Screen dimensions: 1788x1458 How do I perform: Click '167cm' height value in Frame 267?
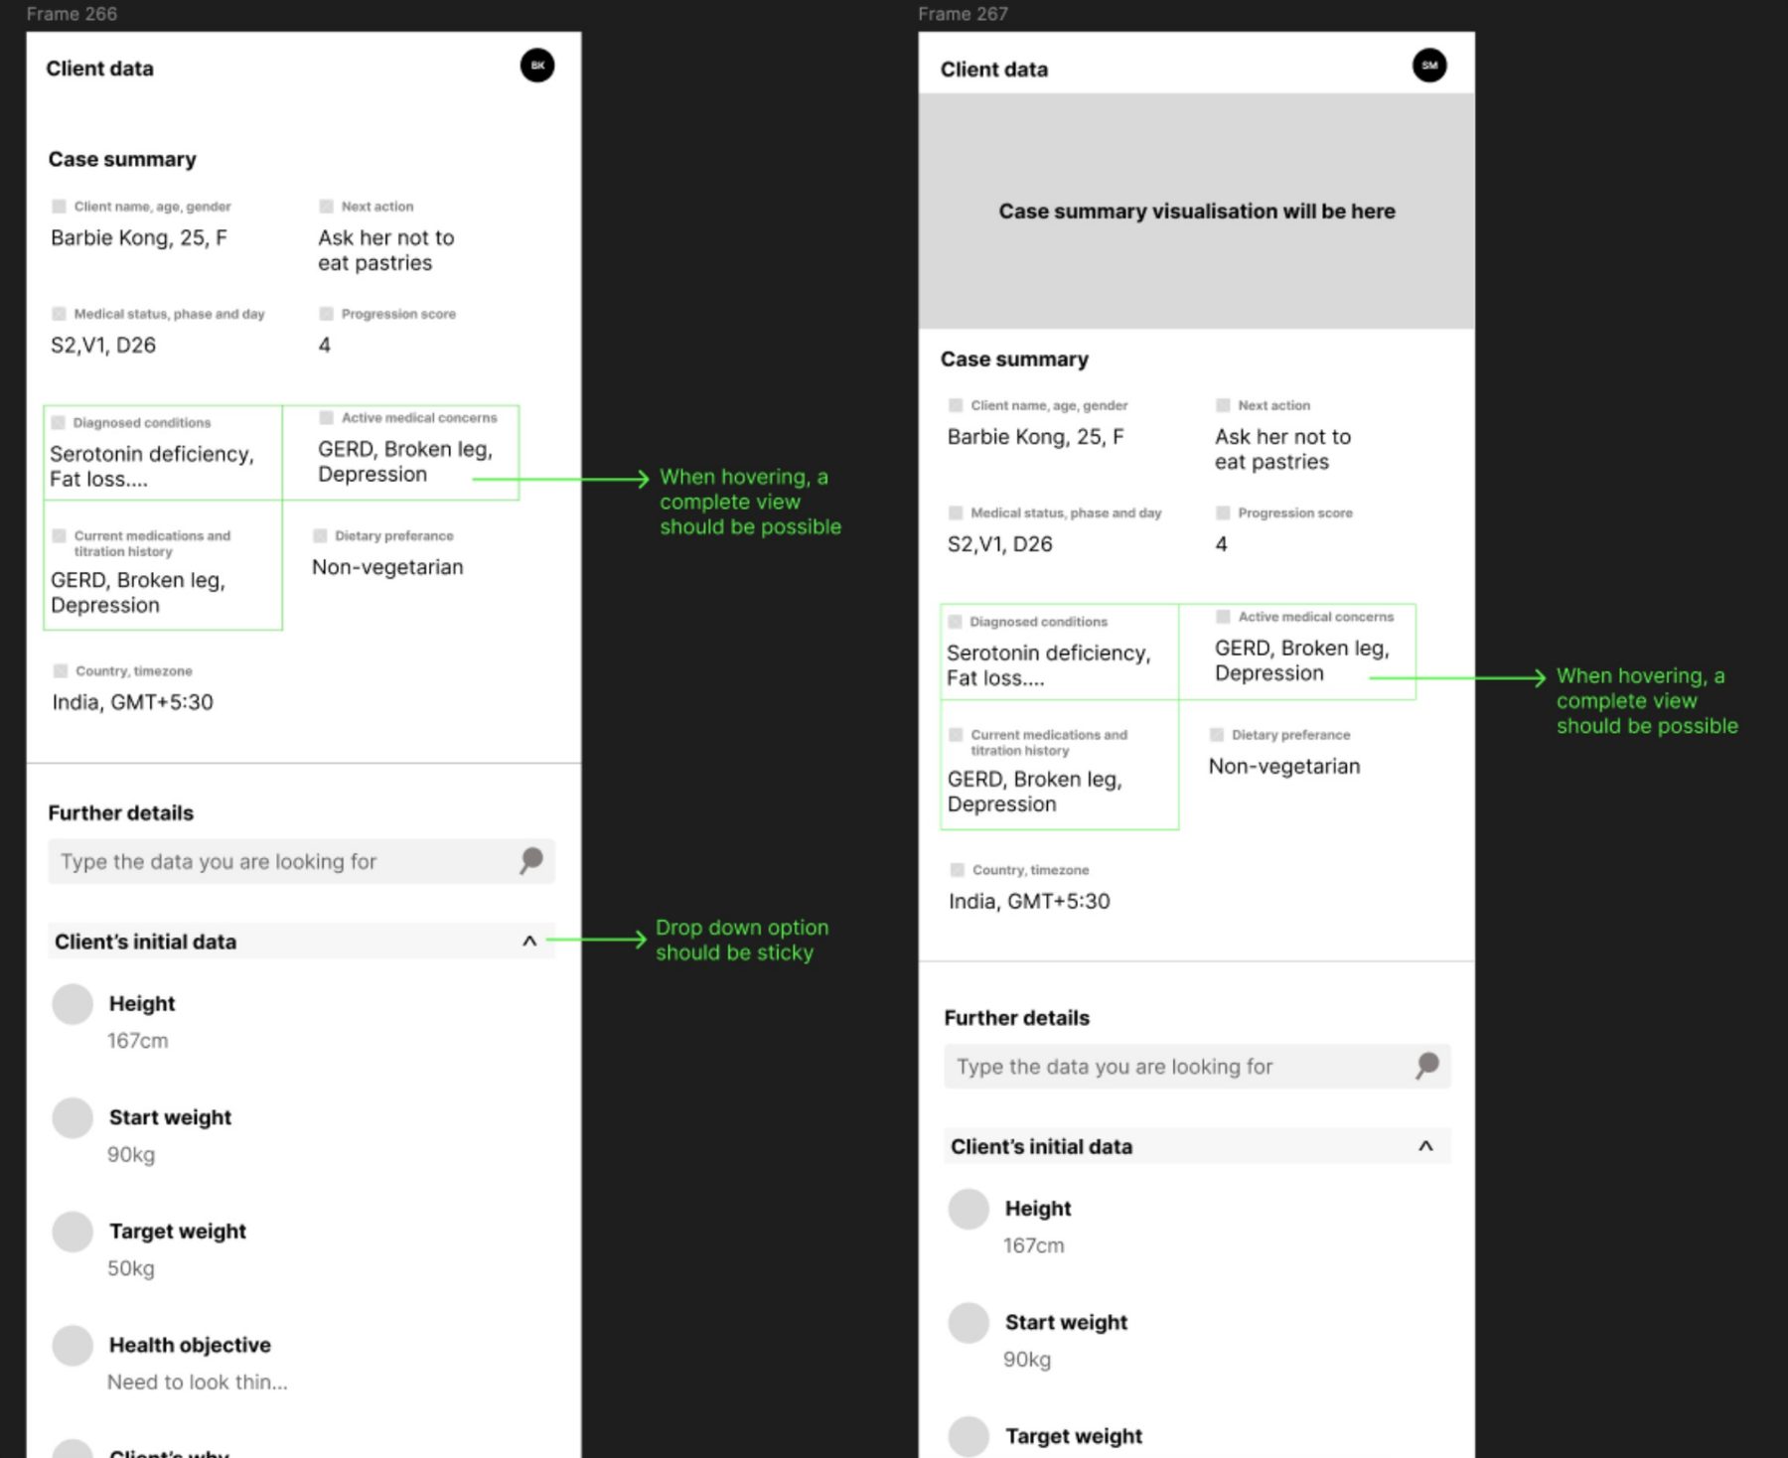[x=1033, y=1245]
